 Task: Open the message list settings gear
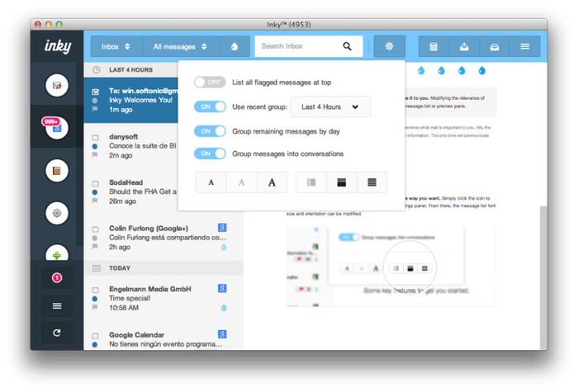(389, 46)
